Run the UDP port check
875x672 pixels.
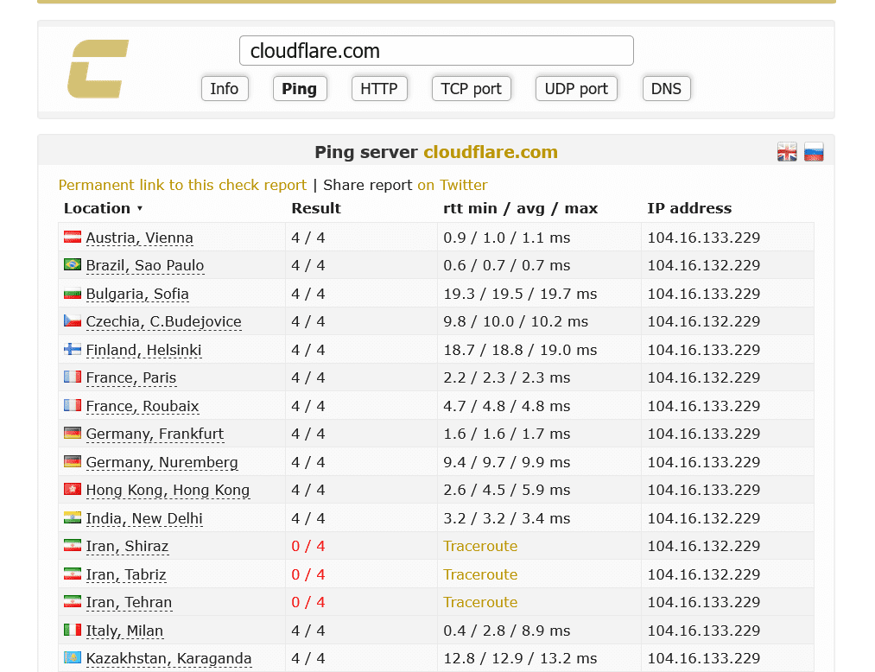click(x=576, y=89)
